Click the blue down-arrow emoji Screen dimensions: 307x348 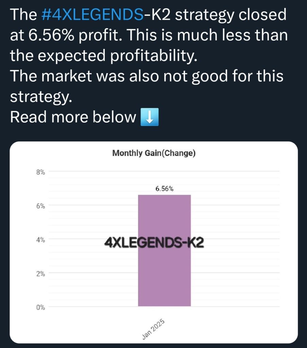(150, 117)
